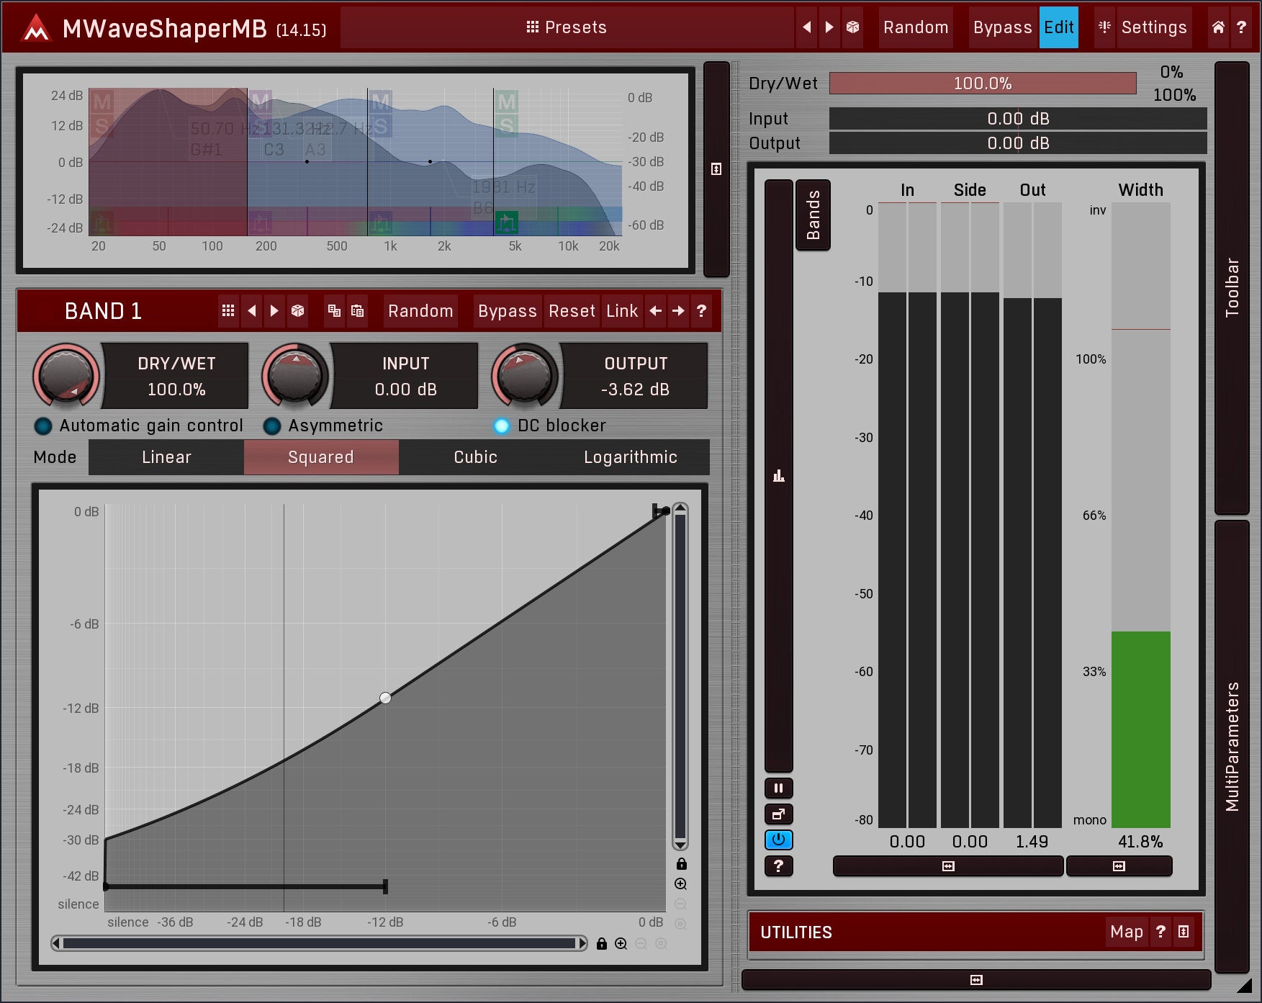Click the Band 1 Reset button
The height and width of the screenshot is (1003, 1262).
(x=572, y=311)
